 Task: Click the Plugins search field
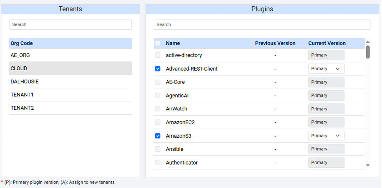262,24
